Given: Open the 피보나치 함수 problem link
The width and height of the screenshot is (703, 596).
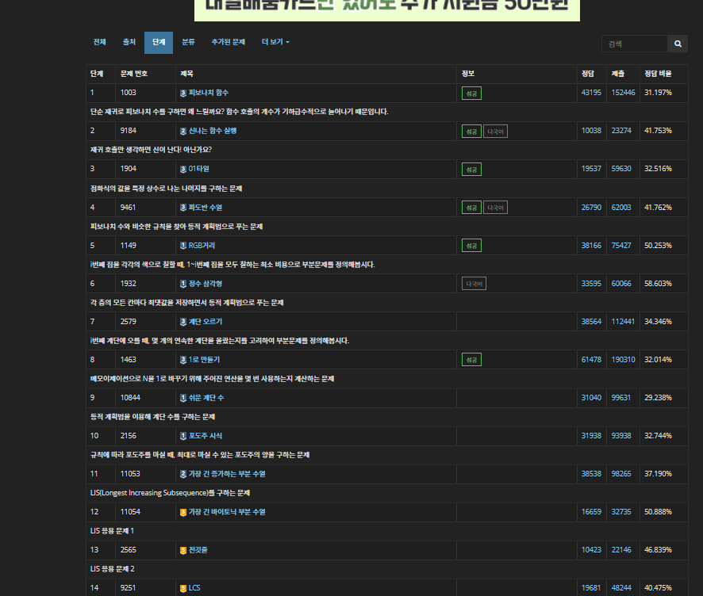Looking at the screenshot, I should (209, 93).
